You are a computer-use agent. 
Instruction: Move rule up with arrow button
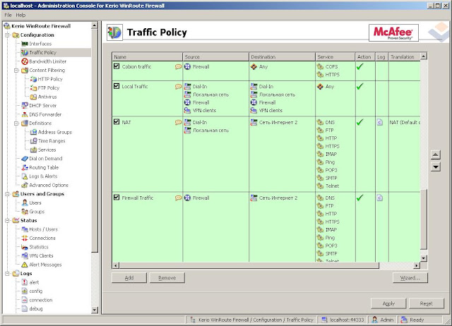[x=436, y=155]
